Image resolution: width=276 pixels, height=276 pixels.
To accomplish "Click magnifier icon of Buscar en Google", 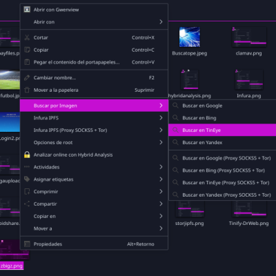I will pos(175,106).
